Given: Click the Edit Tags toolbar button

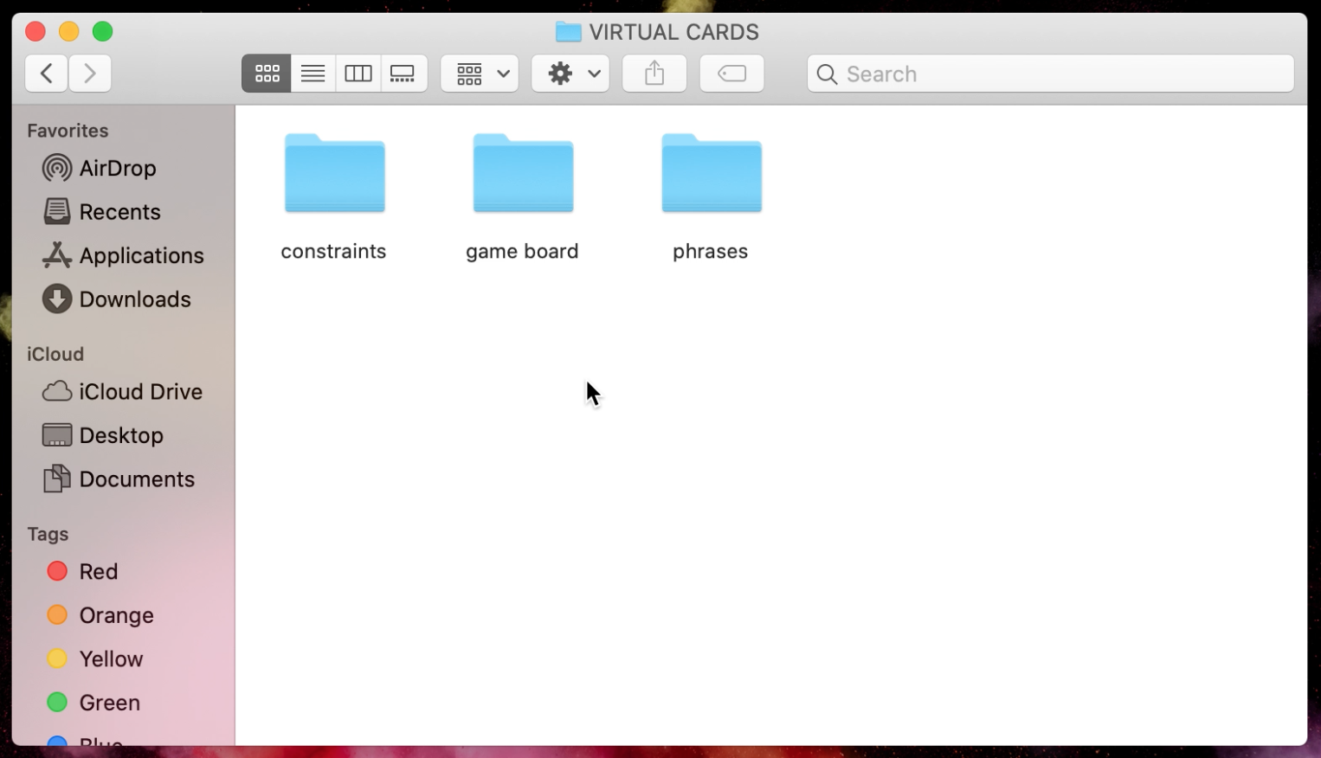Looking at the screenshot, I should [x=731, y=74].
